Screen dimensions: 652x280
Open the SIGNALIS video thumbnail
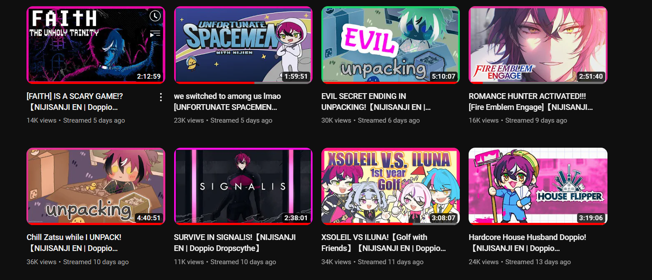[x=243, y=186]
